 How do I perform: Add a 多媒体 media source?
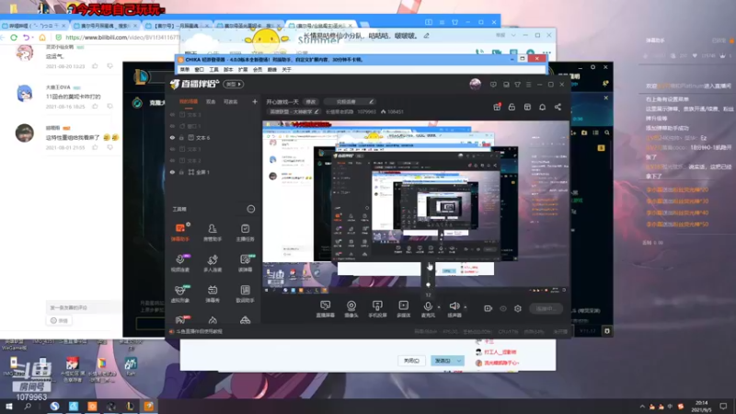[404, 309]
